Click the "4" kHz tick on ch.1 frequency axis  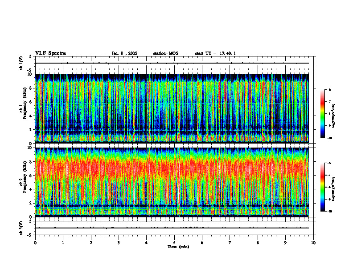tap(31, 116)
